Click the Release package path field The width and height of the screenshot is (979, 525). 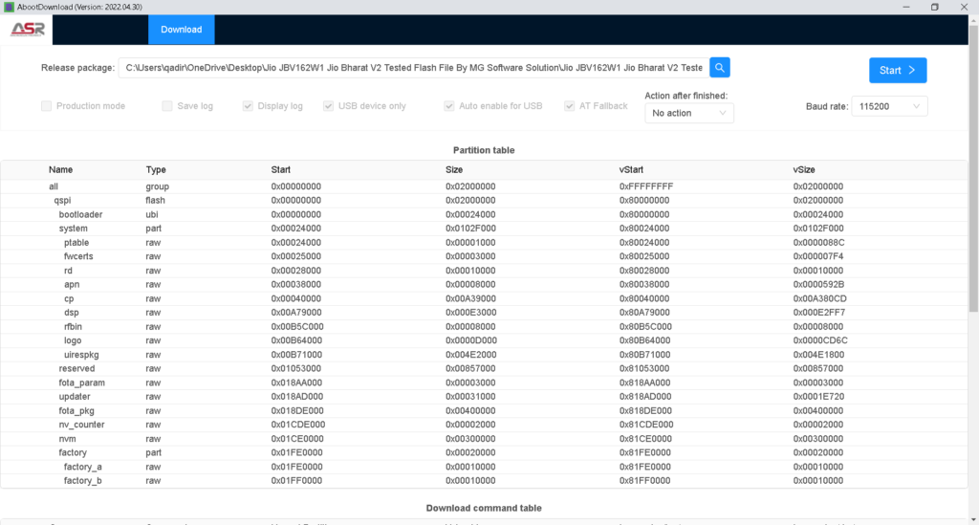(x=413, y=68)
